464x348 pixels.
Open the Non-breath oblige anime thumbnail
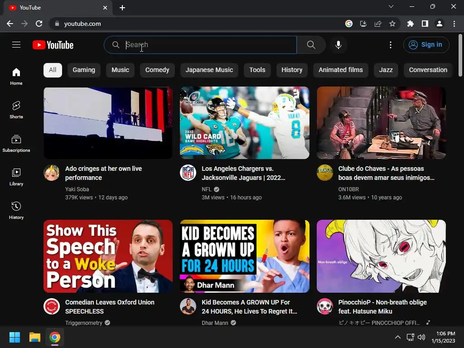pos(381,256)
